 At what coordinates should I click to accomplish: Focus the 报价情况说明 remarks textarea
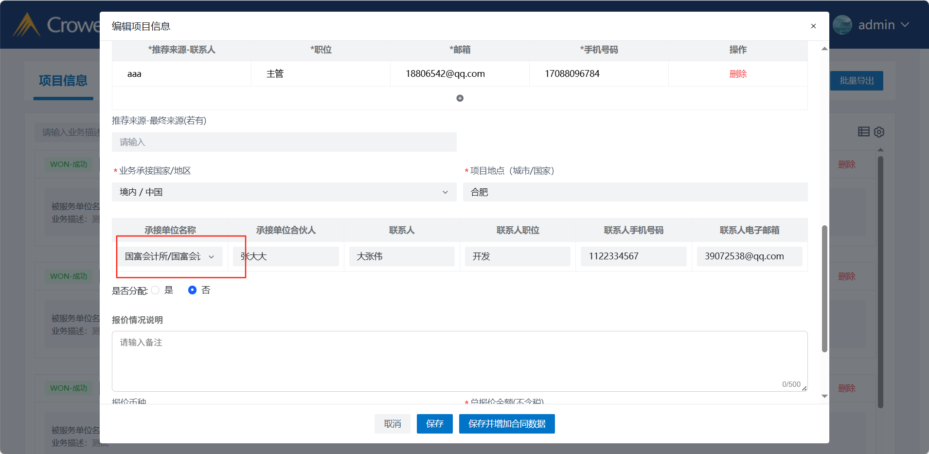[460, 361]
